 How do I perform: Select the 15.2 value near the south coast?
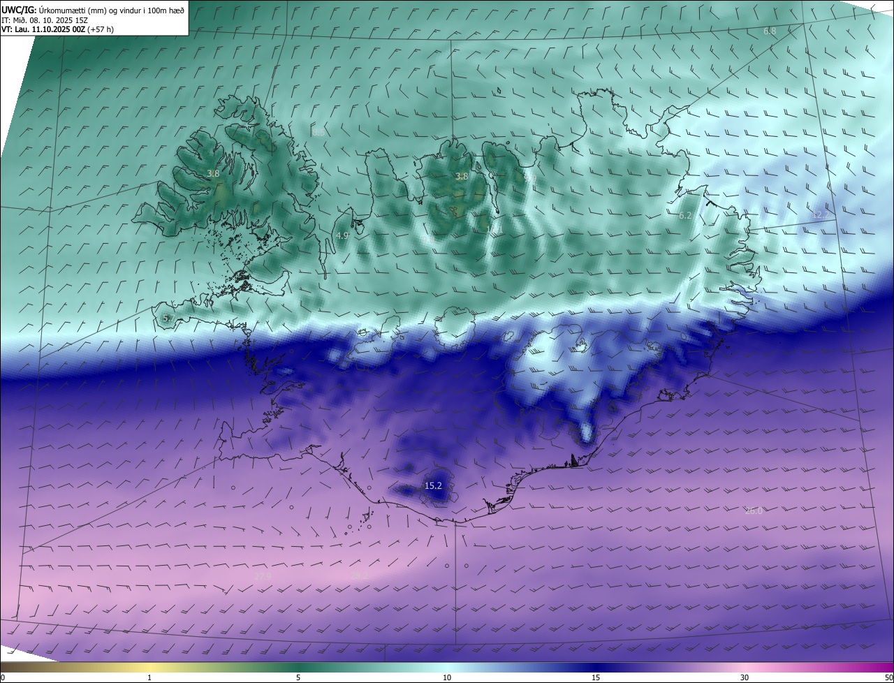click(433, 485)
